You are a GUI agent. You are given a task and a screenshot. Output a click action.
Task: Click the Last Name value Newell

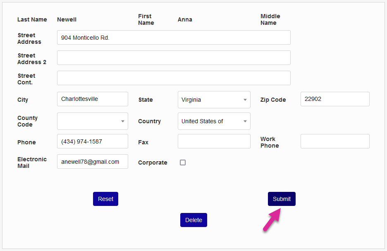pos(67,19)
